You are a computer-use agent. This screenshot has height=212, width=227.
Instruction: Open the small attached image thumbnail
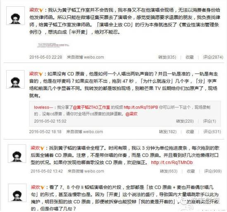click(53, 45)
